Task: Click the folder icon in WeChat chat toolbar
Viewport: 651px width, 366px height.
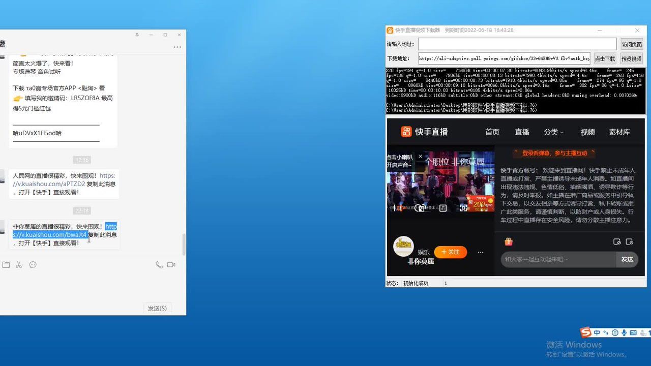Action: coord(6,265)
